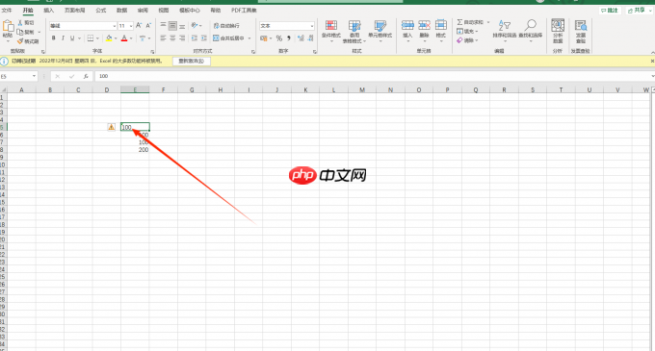Increase font size with the larger A icon
This screenshot has height=351, width=655.
pyautogui.click(x=139, y=26)
